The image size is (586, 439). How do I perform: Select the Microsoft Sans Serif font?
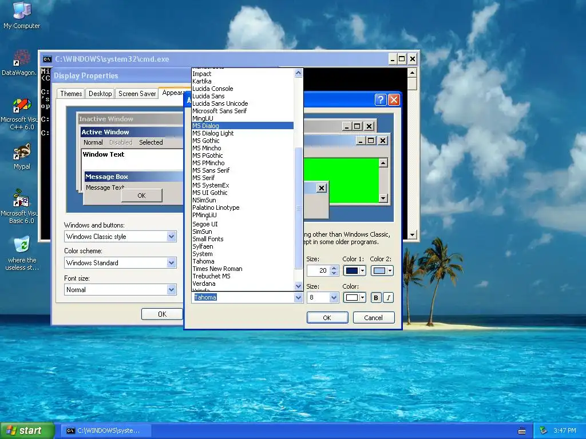[243, 111]
